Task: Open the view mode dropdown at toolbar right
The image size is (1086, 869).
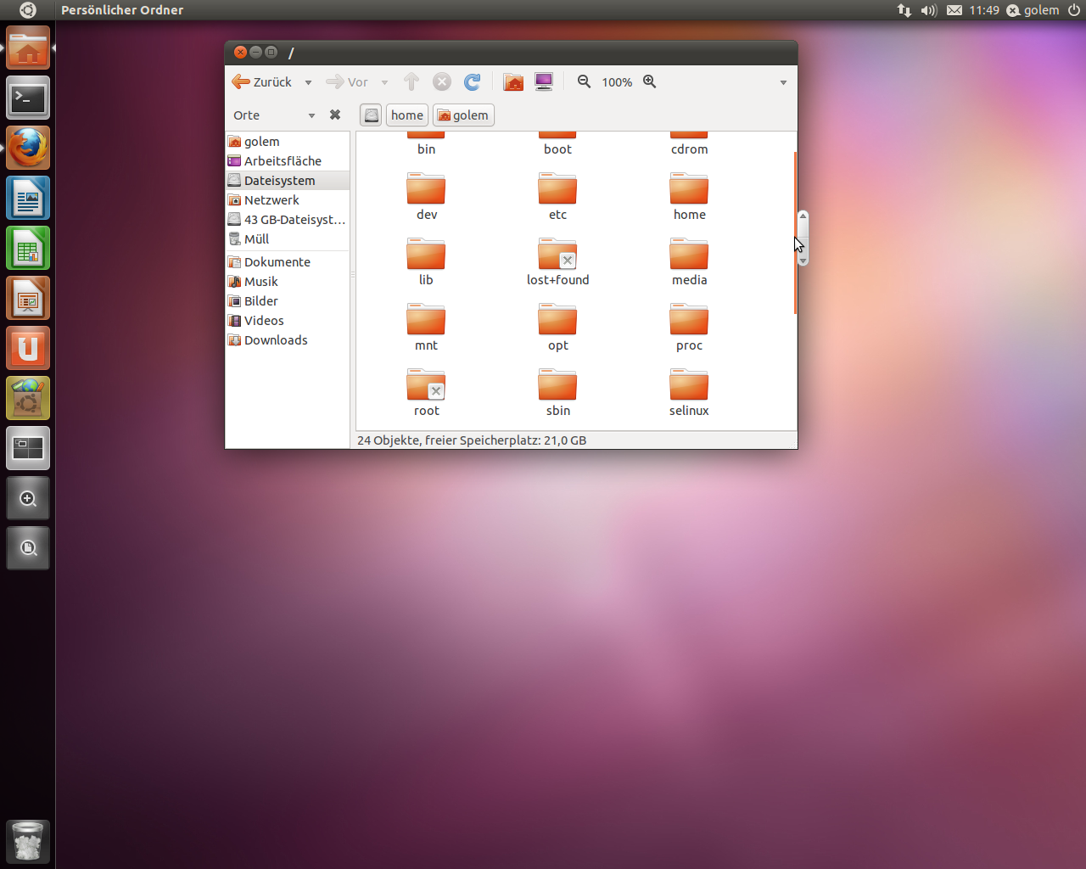Action: point(783,82)
